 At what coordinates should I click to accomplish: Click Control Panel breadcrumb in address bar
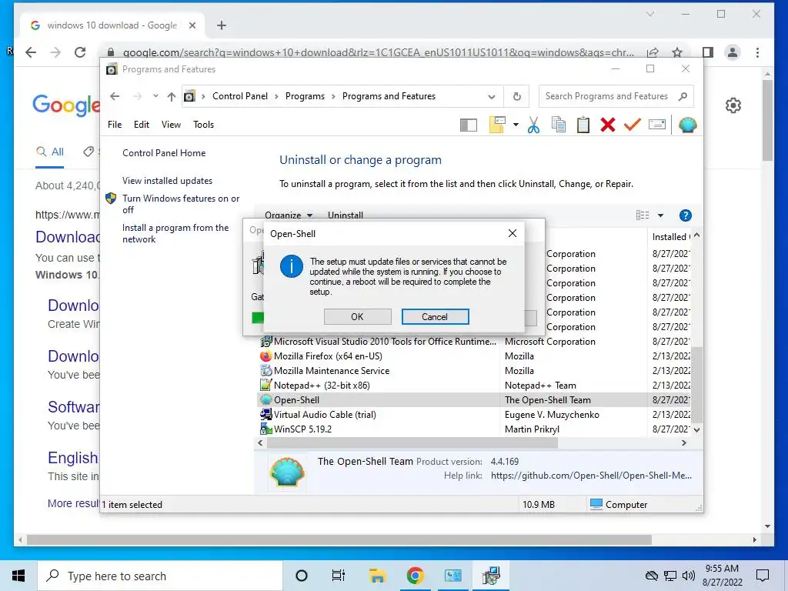click(x=240, y=96)
